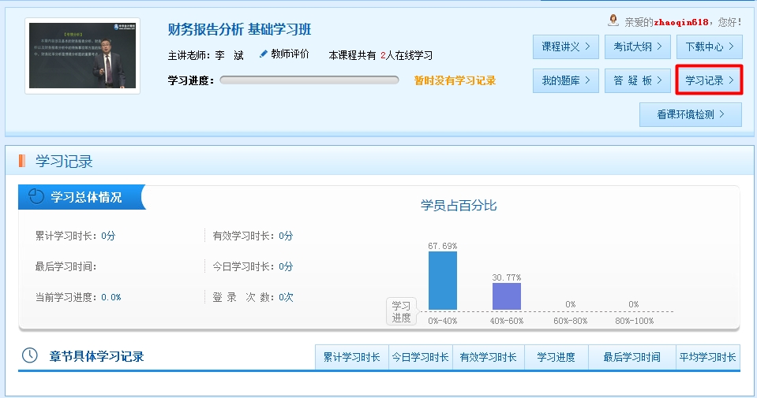Click the 学习进度 chart axis label
757x398 pixels.
point(401,312)
